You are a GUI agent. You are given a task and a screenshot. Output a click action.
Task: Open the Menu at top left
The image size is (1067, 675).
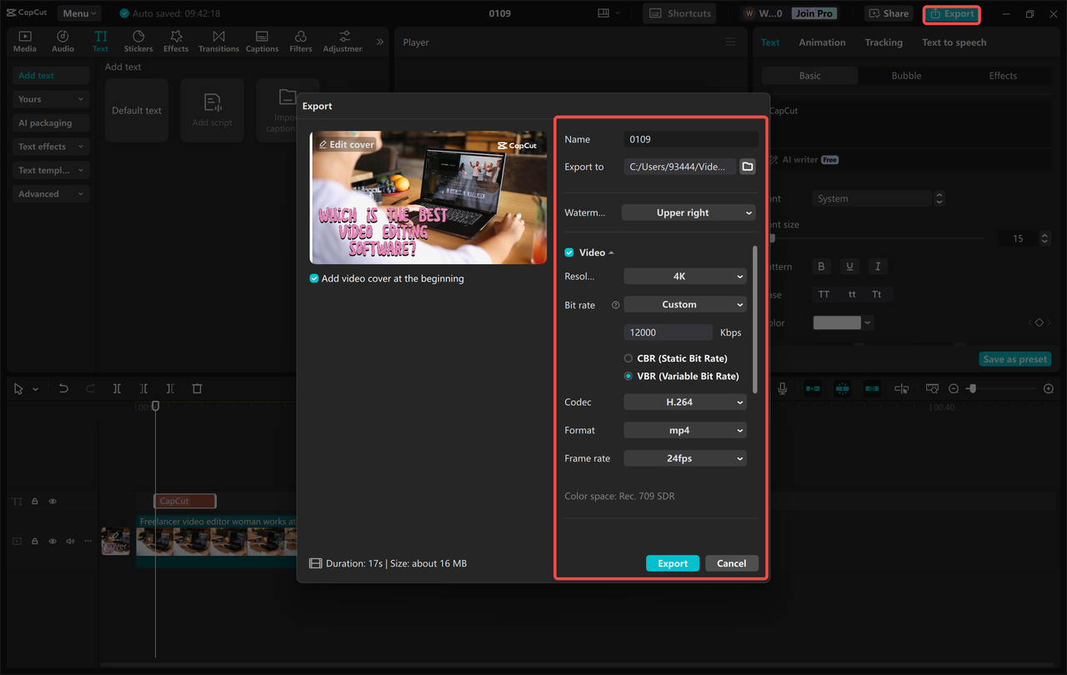[x=78, y=12]
